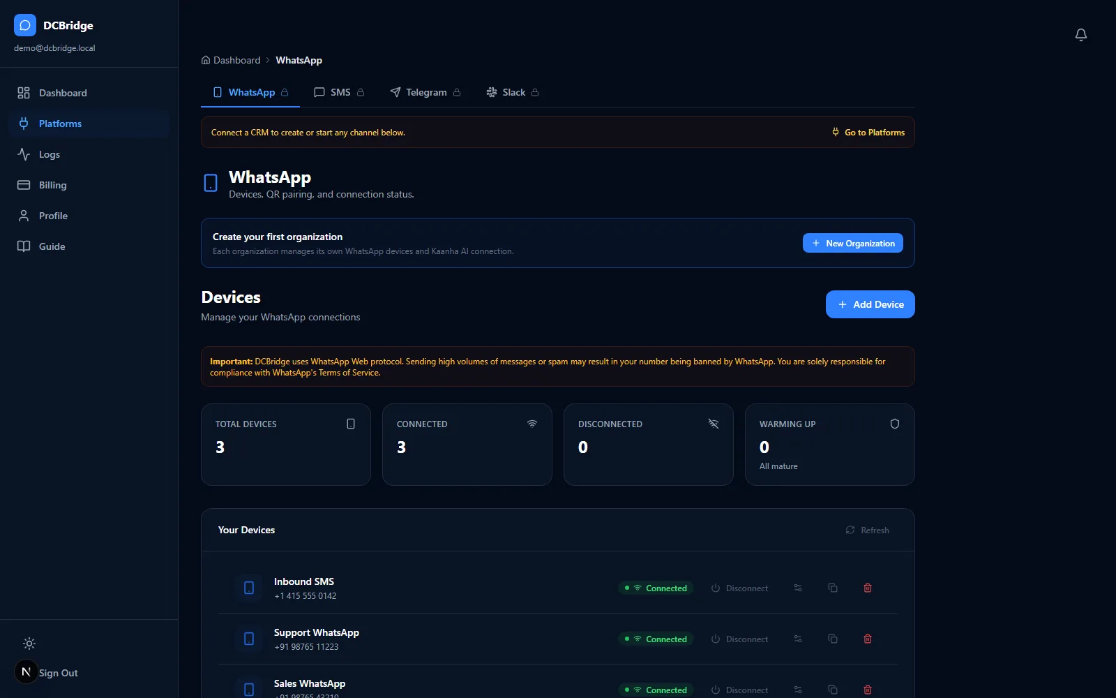This screenshot has height=698, width=1116.
Task: Click the Connected card wifi icon
Action: pos(532,424)
